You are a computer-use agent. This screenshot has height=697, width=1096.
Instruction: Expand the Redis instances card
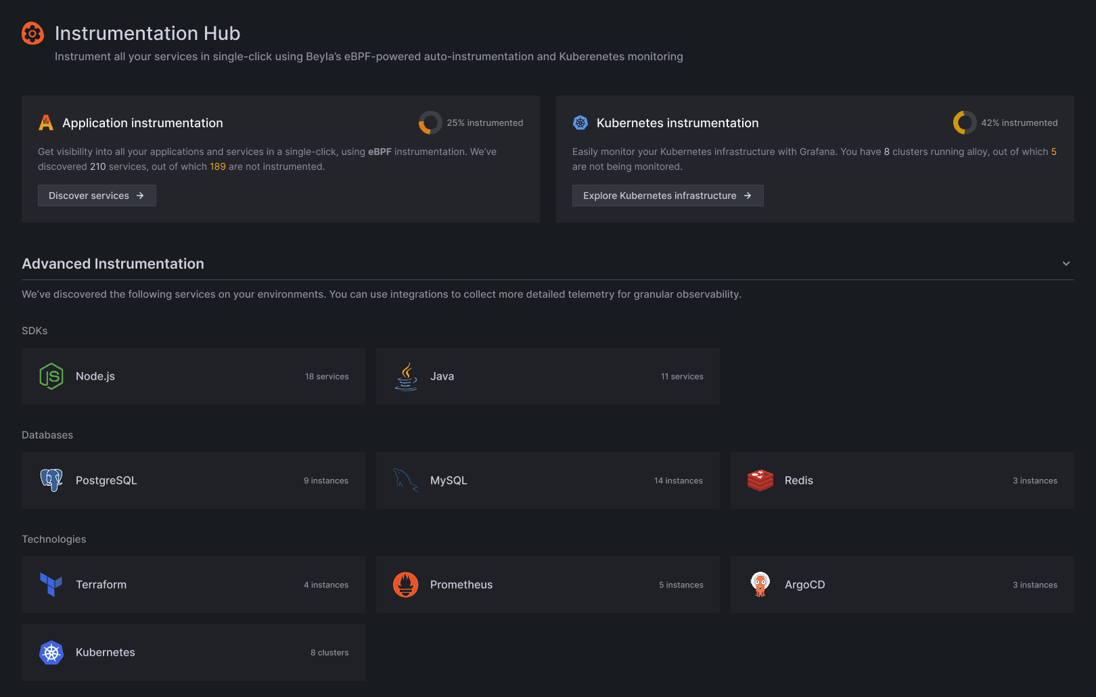(902, 480)
